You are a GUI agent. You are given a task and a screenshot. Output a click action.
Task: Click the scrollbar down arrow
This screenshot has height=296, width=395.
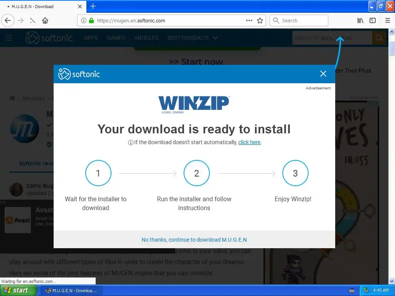click(x=392, y=281)
